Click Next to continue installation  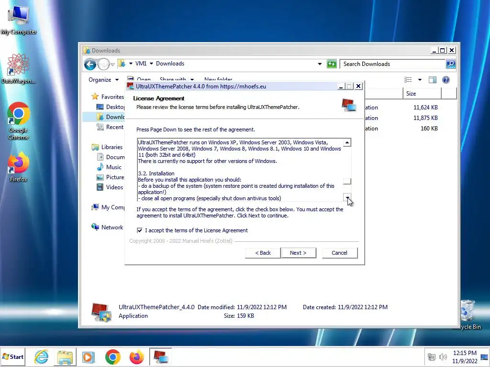click(x=299, y=253)
